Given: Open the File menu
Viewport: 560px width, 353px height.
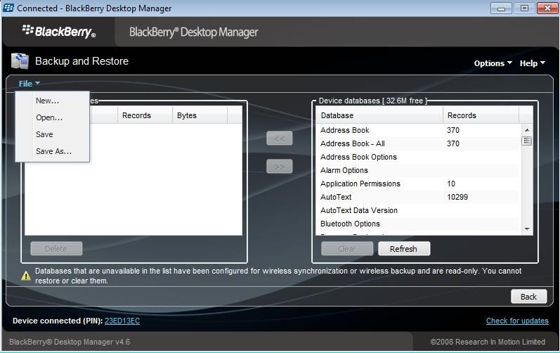Looking at the screenshot, I should (29, 84).
